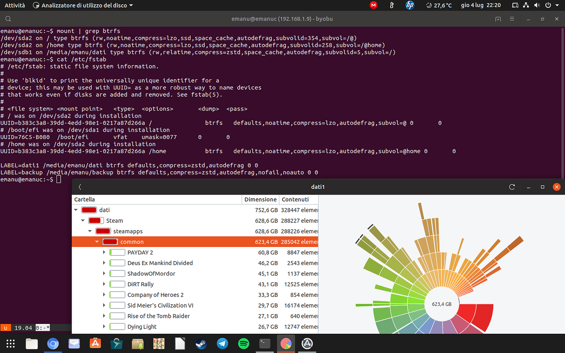Open Steam from the dock
Image resolution: width=565 pixels, height=353 pixels.
[x=201, y=344]
